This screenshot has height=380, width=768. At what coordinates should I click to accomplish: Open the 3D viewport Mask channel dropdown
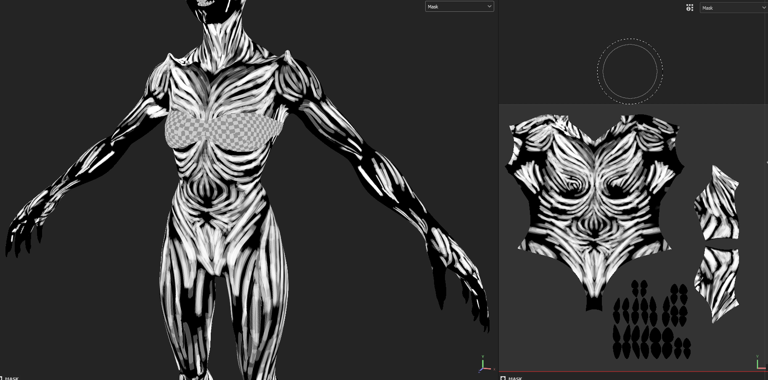click(x=459, y=6)
